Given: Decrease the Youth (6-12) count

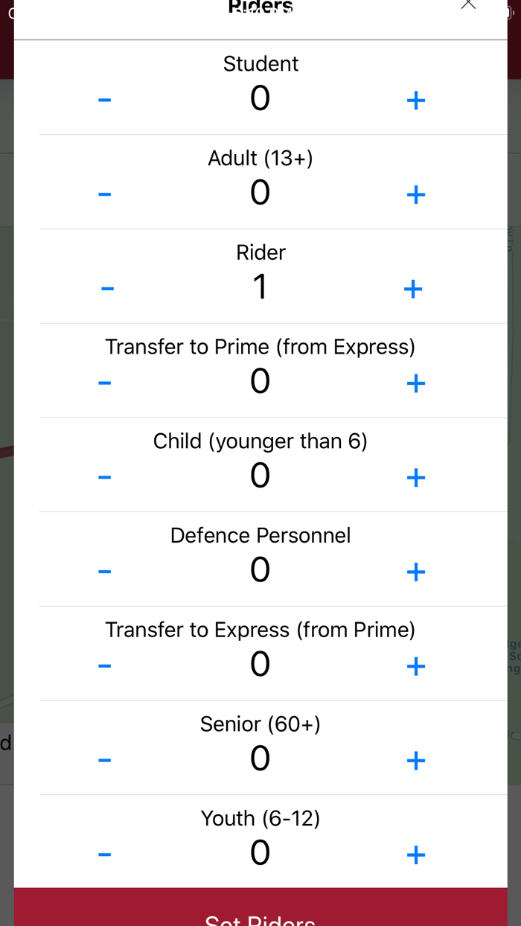Looking at the screenshot, I should pyautogui.click(x=105, y=854).
